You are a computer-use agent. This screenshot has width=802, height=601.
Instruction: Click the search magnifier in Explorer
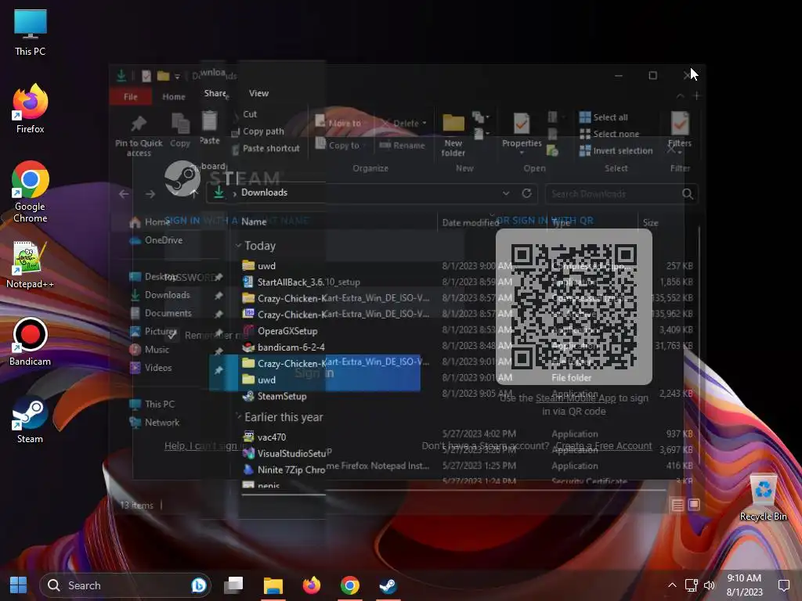688,194
